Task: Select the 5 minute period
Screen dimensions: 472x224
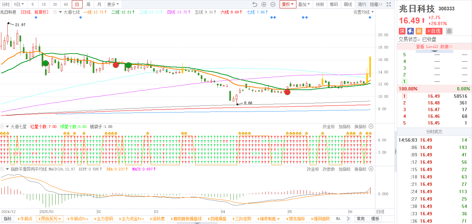Action: (33, 4)
